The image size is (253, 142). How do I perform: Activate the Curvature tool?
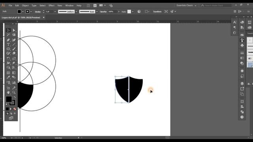point(14,40)
